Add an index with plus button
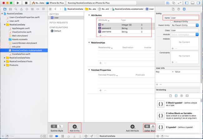This screenshot has width=203, height=139. pyautogui.click(x=173, y=49)
